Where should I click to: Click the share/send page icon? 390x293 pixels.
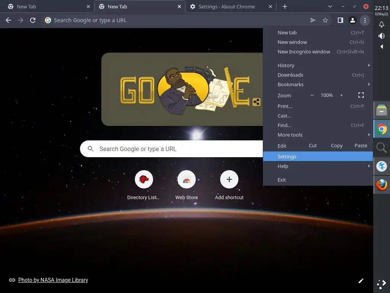(x=313, y=20)
